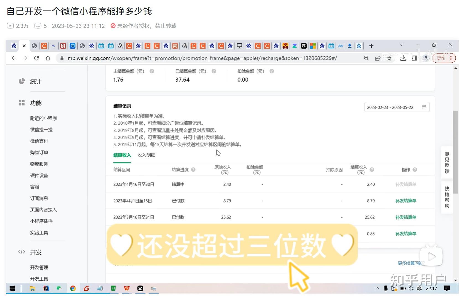Show help tooltip for 结算进度 column
The height and width of the screenshot is (296, 459).
(x=193, y=170)
